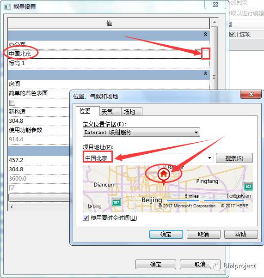Screen dimensions: 264x278
Task: Click 设计选项 in the background window
Action: tap(239, 34)
